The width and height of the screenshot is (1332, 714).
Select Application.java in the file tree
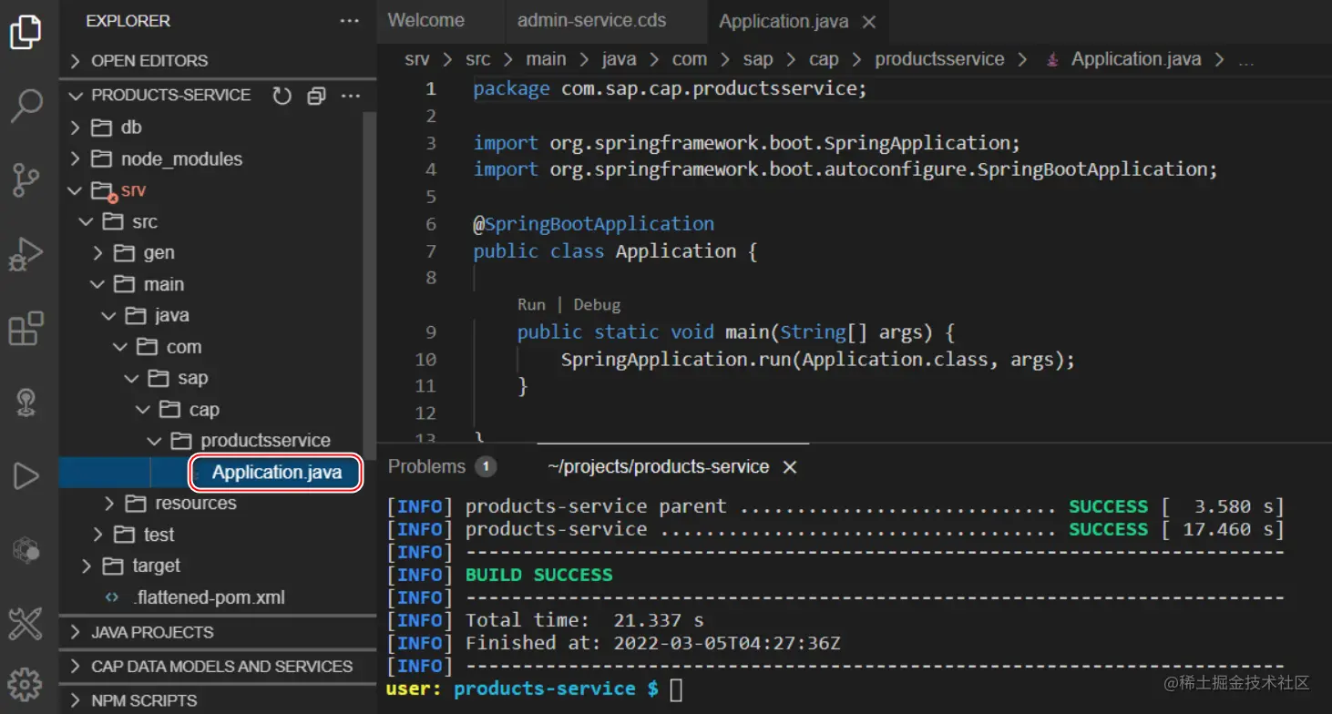277,473
